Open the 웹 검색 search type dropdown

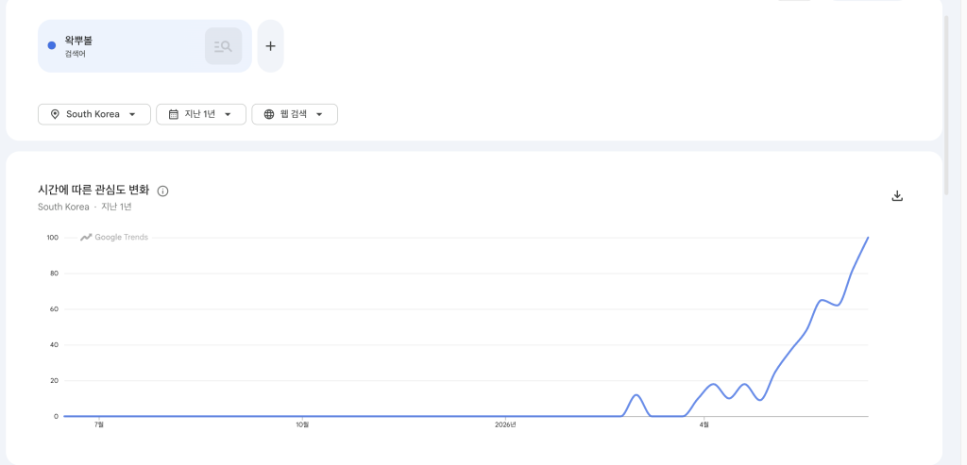point(295,114)
